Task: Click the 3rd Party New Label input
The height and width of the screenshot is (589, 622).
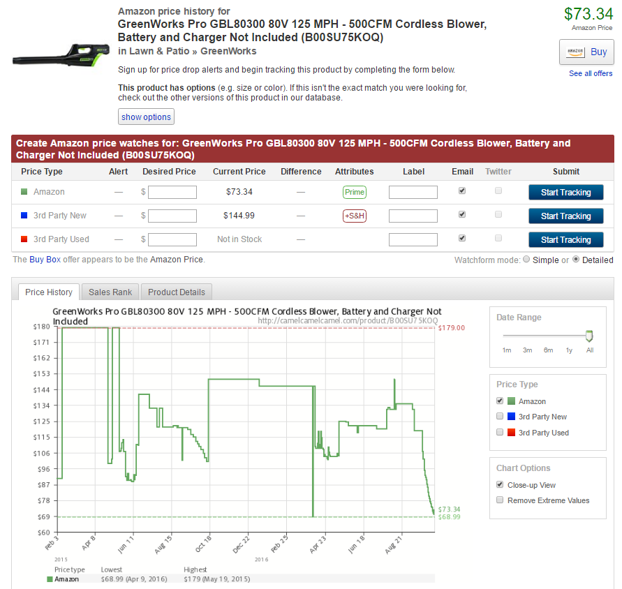Action: point(413,216)
